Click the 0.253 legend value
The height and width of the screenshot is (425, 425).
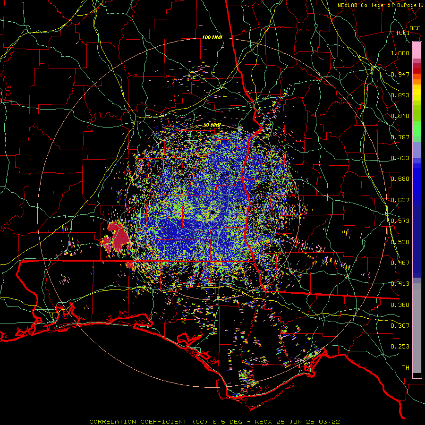coord(400,347)
